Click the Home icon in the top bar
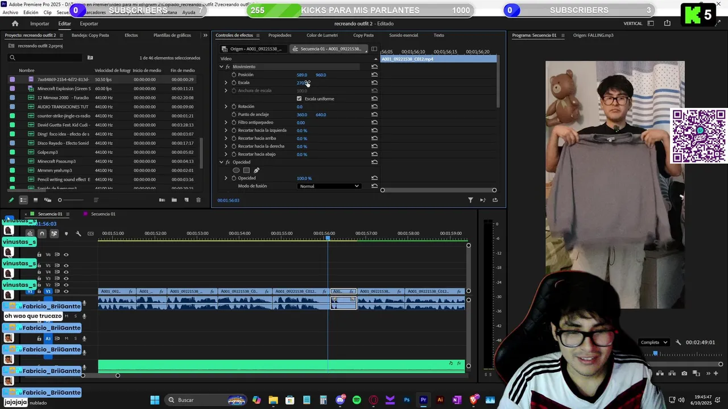 coord(15,23)
